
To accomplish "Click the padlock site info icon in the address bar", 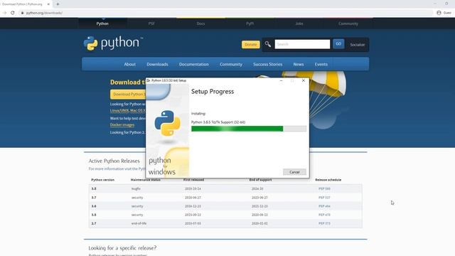I will (22, 13).
